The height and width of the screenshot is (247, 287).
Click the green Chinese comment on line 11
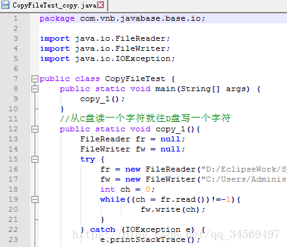pyautogui.click(x=145, y=119)
